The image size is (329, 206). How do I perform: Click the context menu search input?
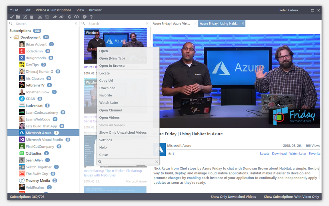click(129, 162)
